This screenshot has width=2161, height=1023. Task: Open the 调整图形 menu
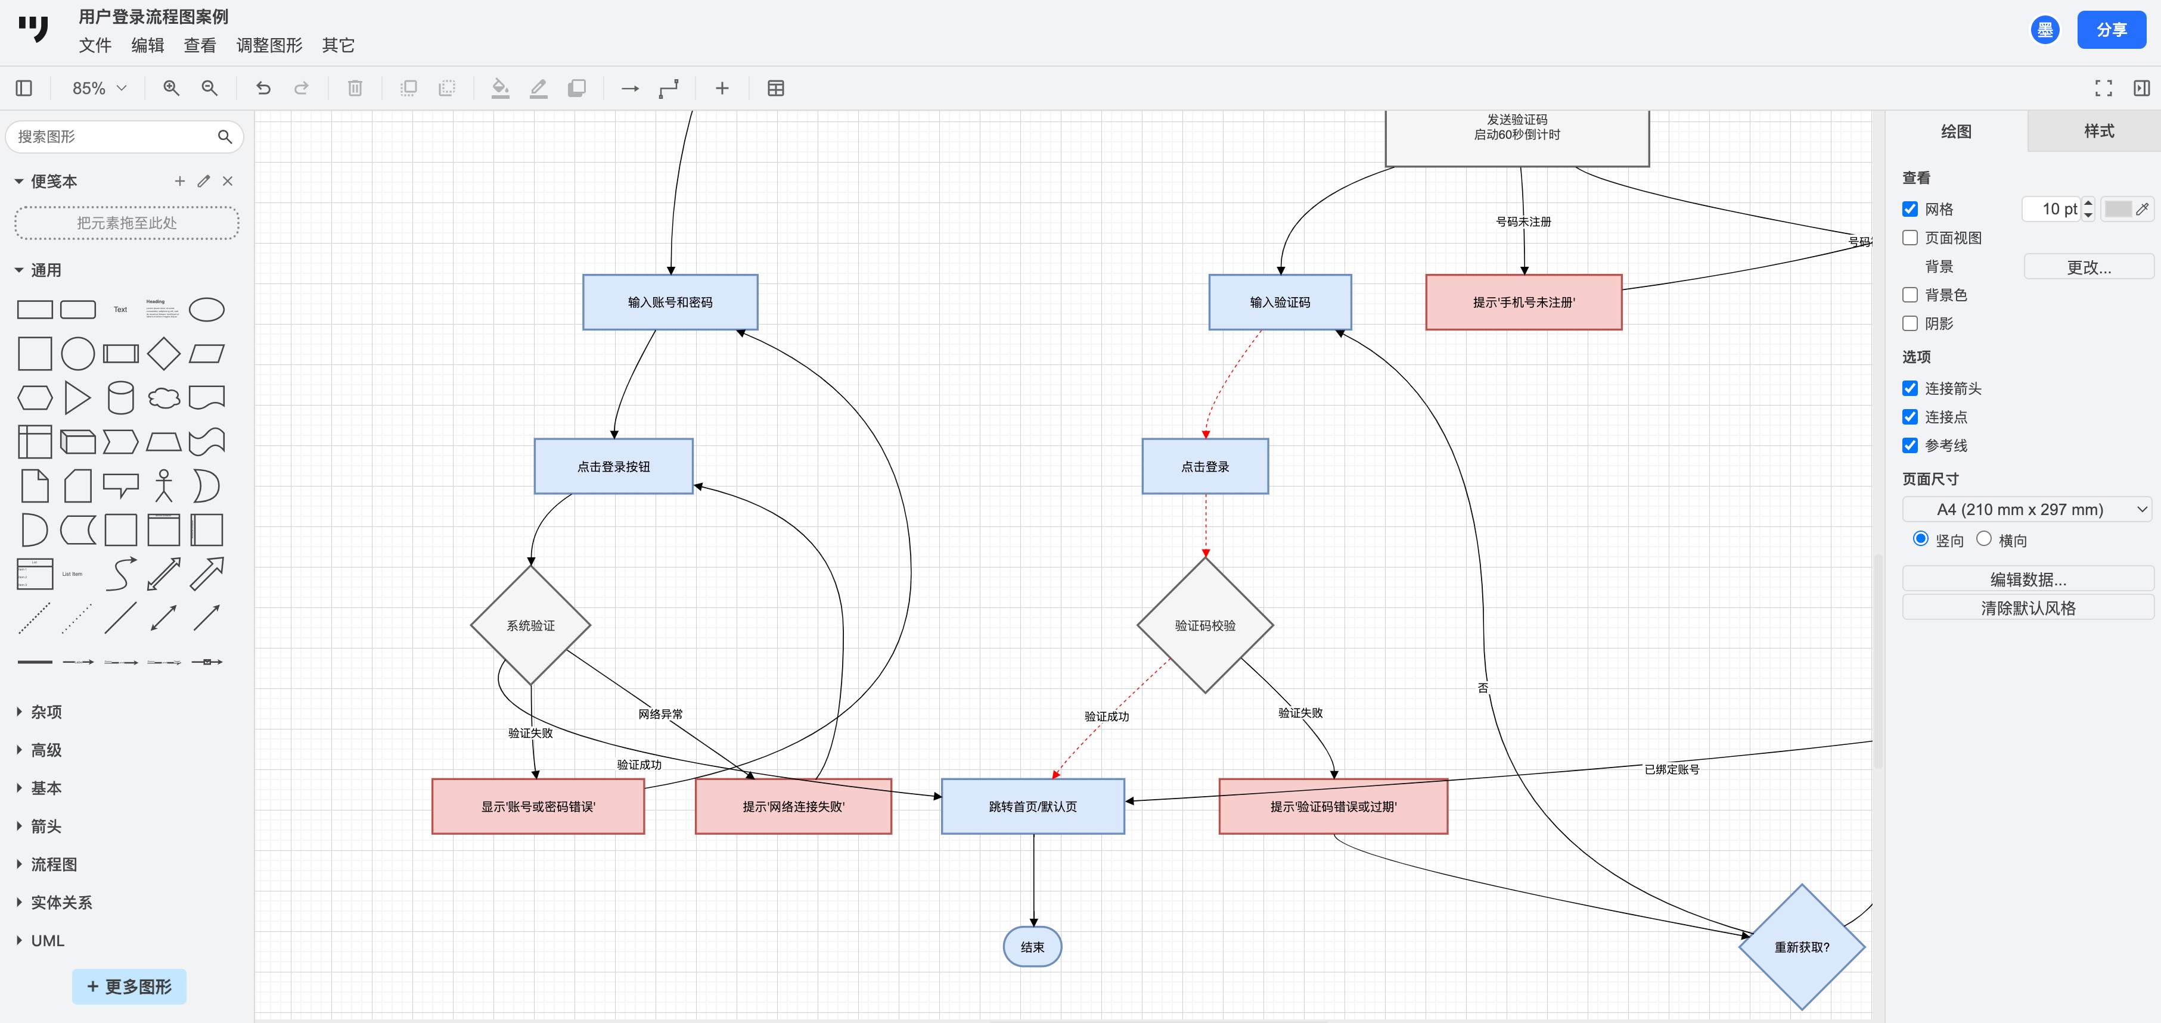tap(269, 45)
